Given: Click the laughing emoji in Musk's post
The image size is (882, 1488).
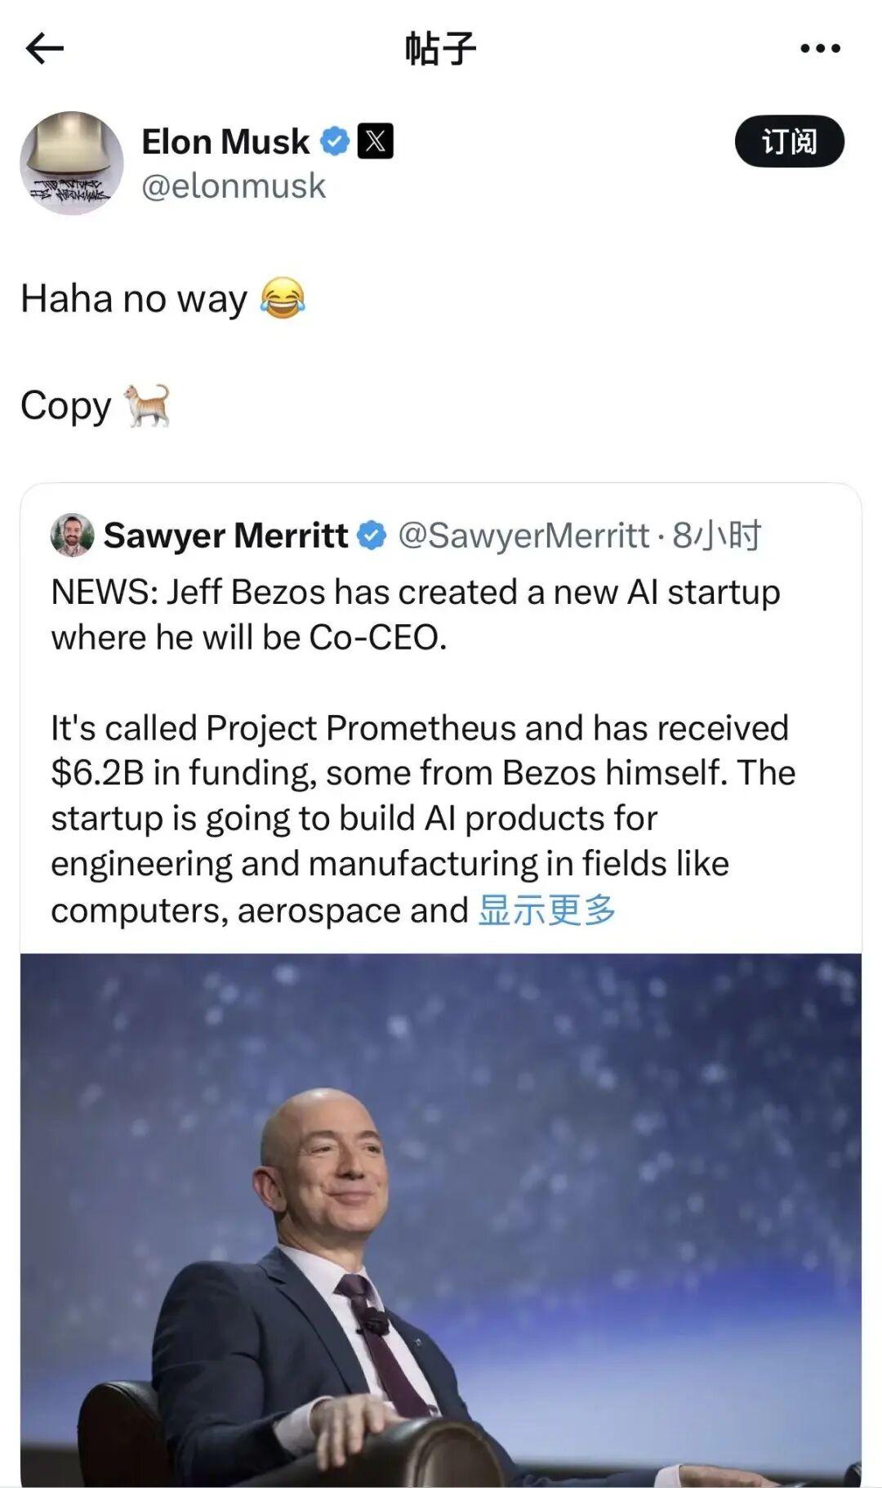Looking at the screenshot, I should (284, 299).
